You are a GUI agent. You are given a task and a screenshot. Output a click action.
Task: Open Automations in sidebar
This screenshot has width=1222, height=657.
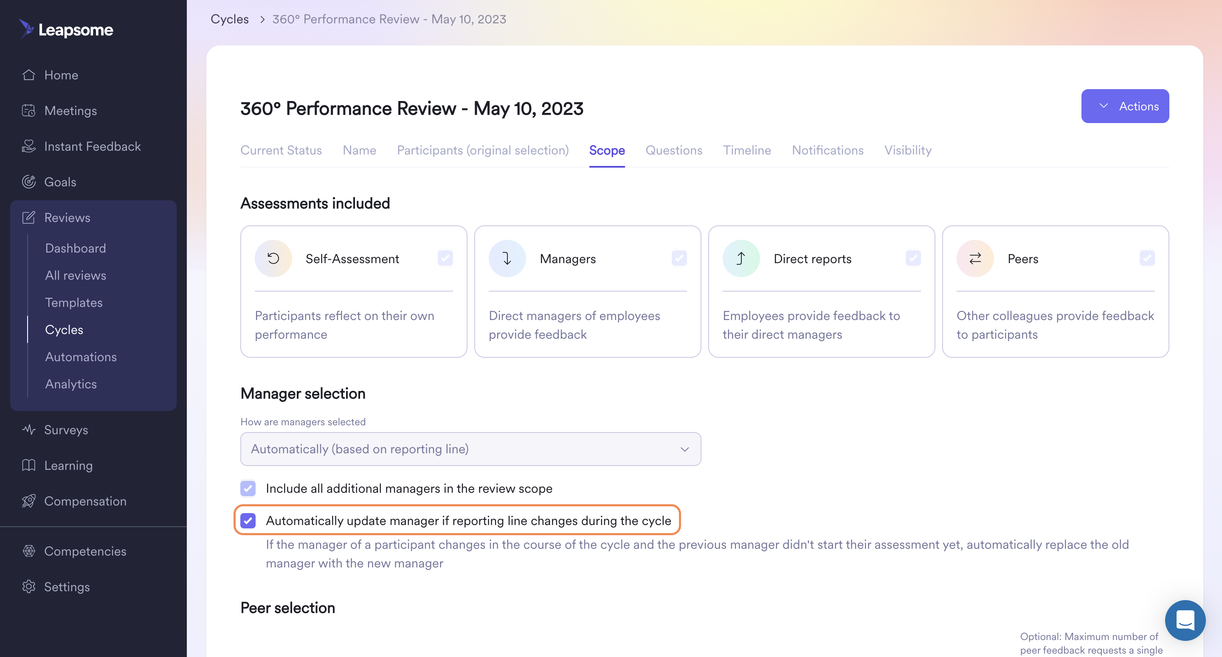[x=81, y=357]
